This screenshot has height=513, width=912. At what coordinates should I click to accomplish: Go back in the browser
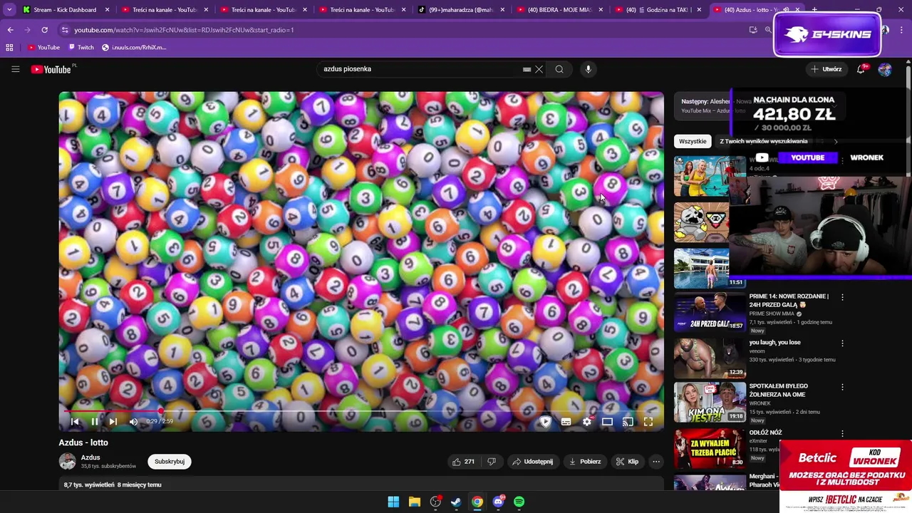click(11, 30)
